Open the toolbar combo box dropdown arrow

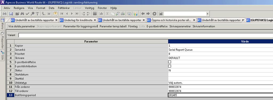[x=207, y=14]
